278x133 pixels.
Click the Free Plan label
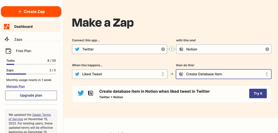point(24,51)
